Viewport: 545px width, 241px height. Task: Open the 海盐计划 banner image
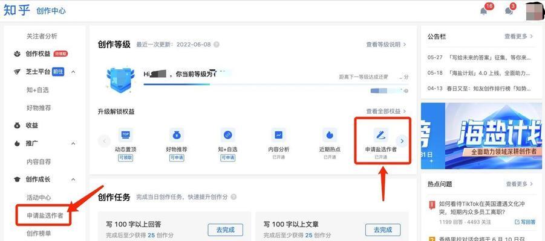click(481, 136)
